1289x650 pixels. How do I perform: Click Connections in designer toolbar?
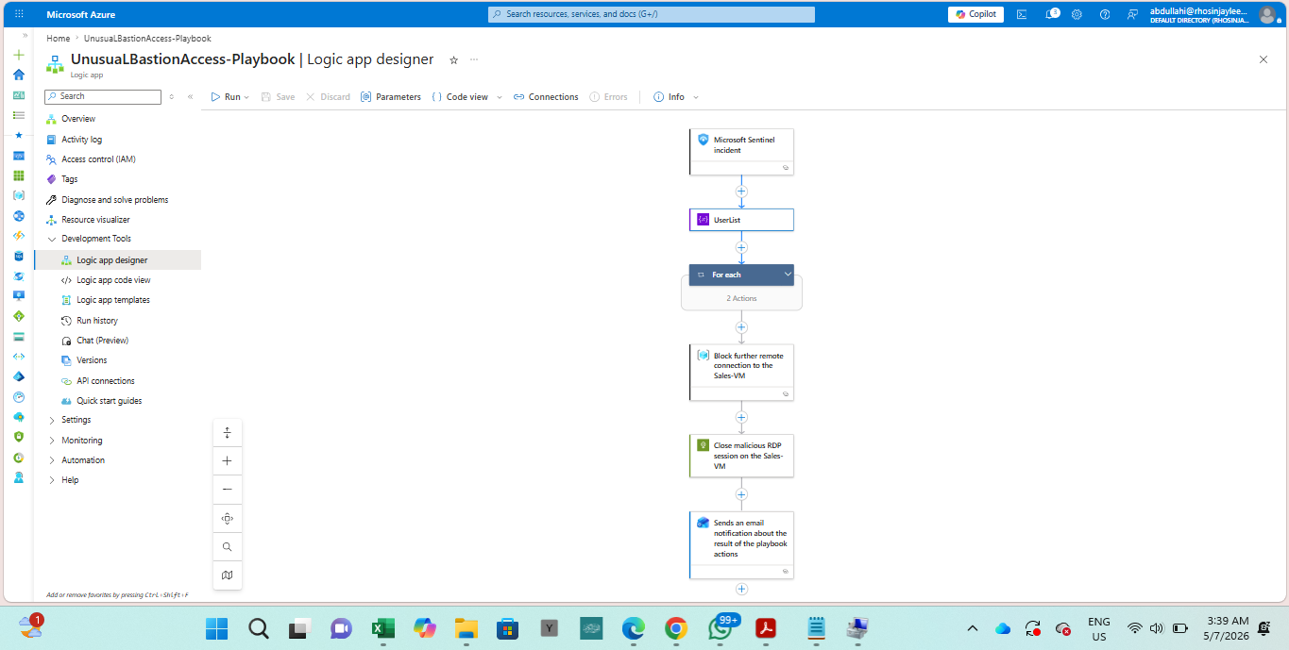click(x=546, y=97)
